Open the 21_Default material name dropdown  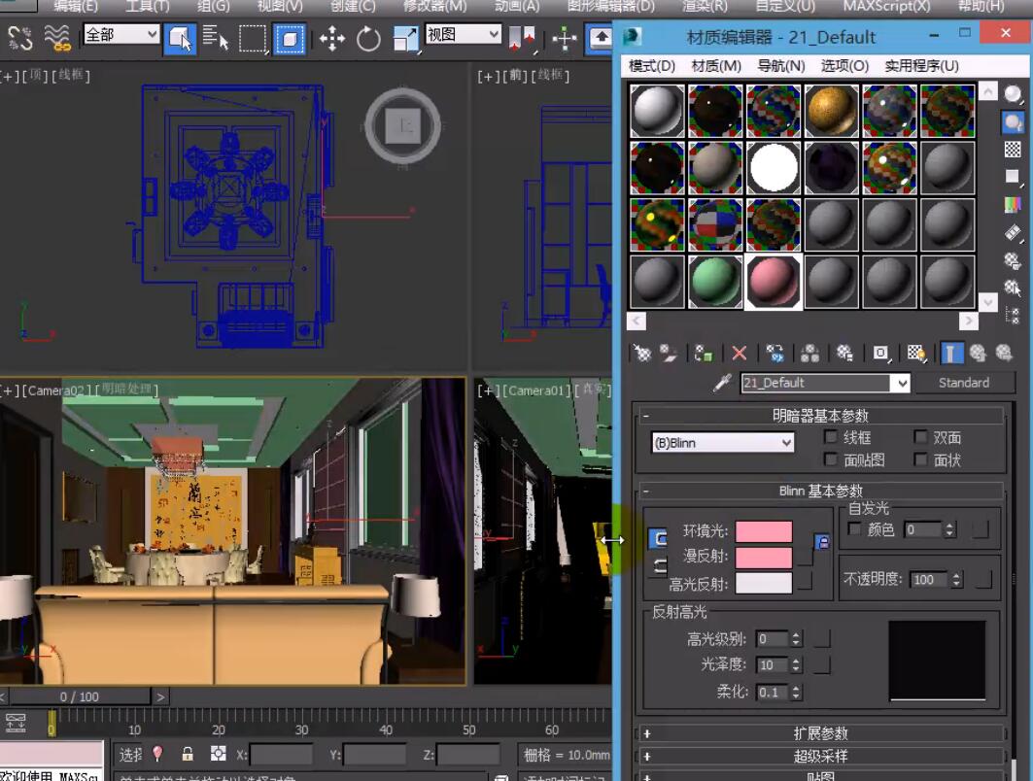[x=902, y=384]
